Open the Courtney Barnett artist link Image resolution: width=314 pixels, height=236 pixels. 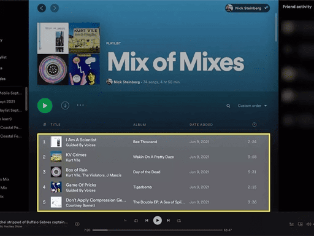coord(80,205)
